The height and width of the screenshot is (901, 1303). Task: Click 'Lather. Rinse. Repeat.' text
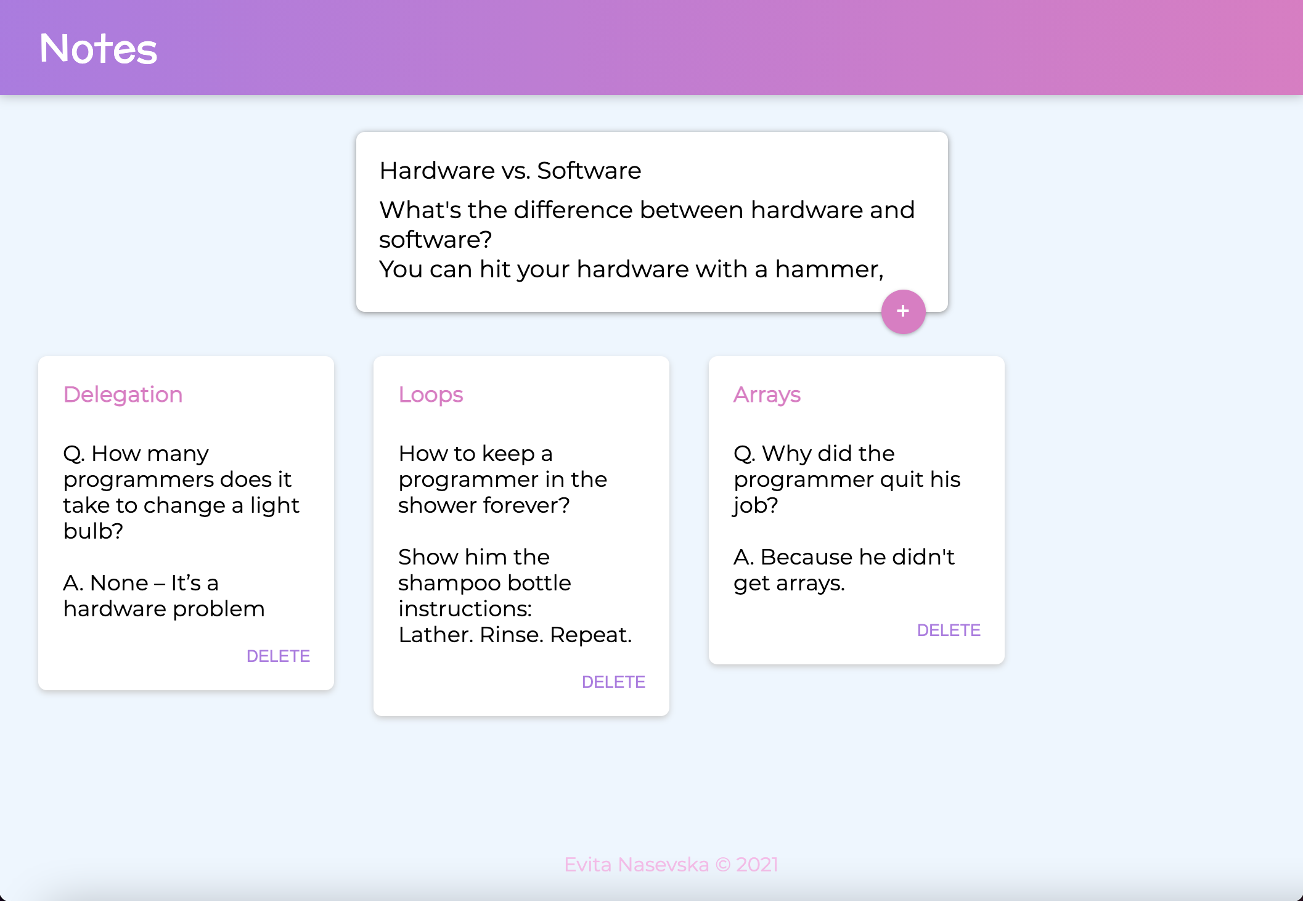pyautogui.click(x=515, y=635)
